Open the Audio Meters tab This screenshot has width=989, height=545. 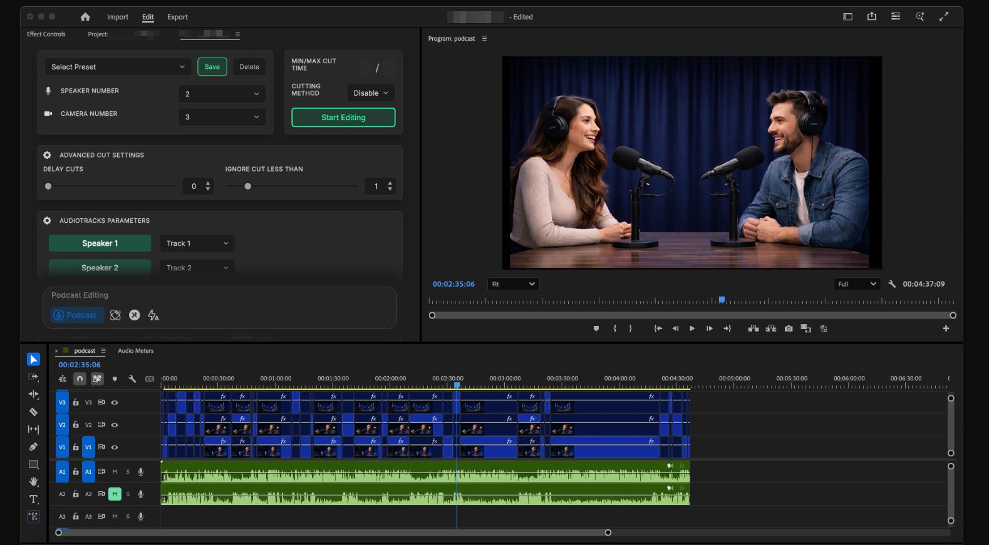pos(135,351)
